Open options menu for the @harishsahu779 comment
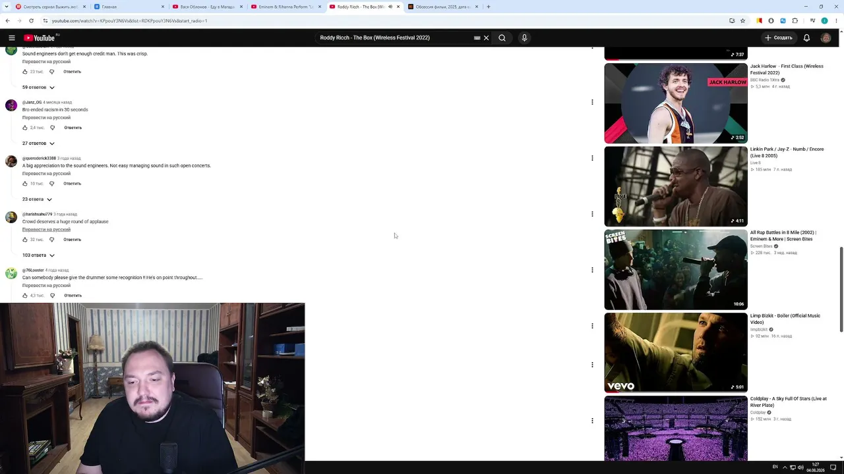 pyautogui.click(x=592, y=214)
